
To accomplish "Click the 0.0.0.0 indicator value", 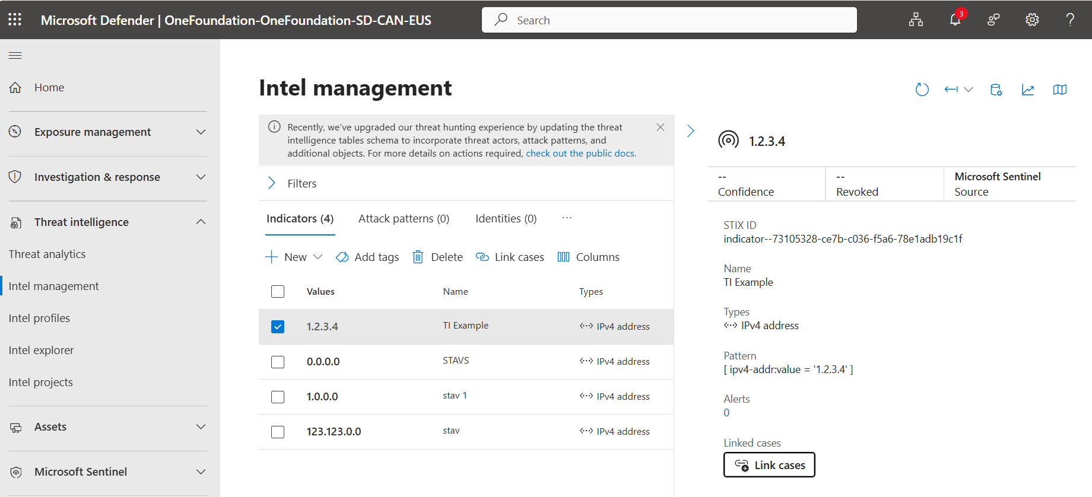I will (x=323, y=361).
